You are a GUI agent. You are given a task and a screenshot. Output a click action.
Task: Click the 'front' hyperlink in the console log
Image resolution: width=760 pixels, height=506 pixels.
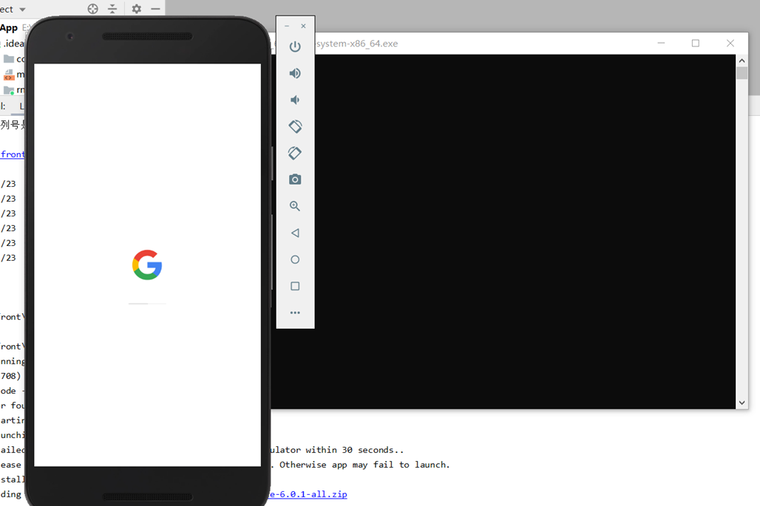tap(12, 154)
